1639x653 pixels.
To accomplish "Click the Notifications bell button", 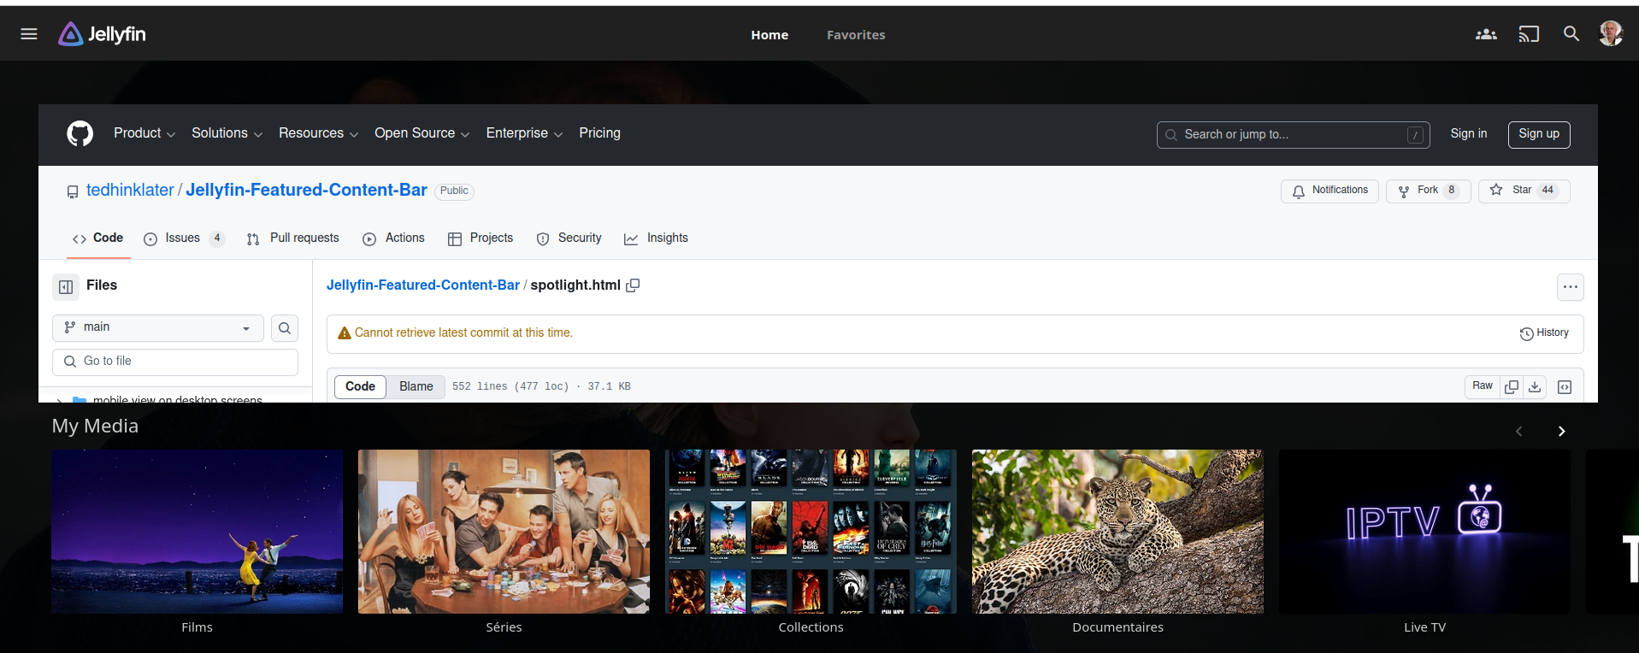I will (1329, 191).
